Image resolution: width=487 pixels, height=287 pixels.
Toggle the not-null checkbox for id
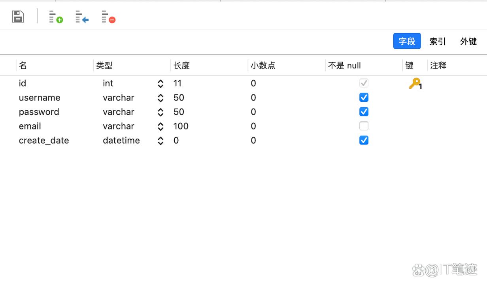[364, 83]
